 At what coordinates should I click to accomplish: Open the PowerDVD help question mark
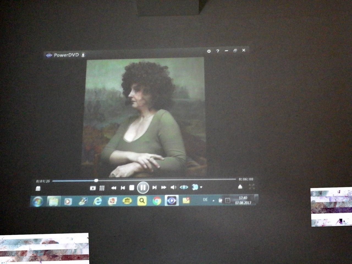point(218,51)
